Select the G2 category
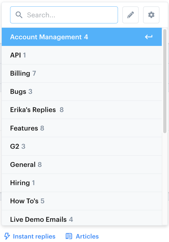This screenshot has height=242, width=169. [82, 146]
